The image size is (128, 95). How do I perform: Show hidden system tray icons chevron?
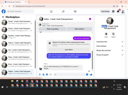(x=112, y=87)
